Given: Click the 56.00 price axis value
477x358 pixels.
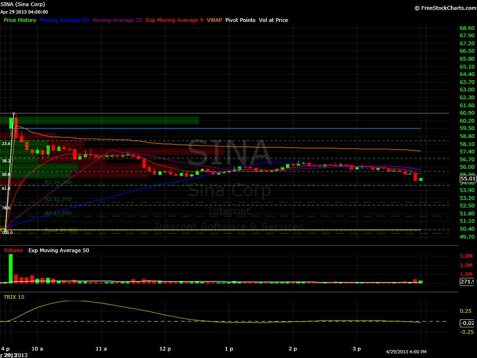Looking at the screenshot, I should tap(467, 167).
